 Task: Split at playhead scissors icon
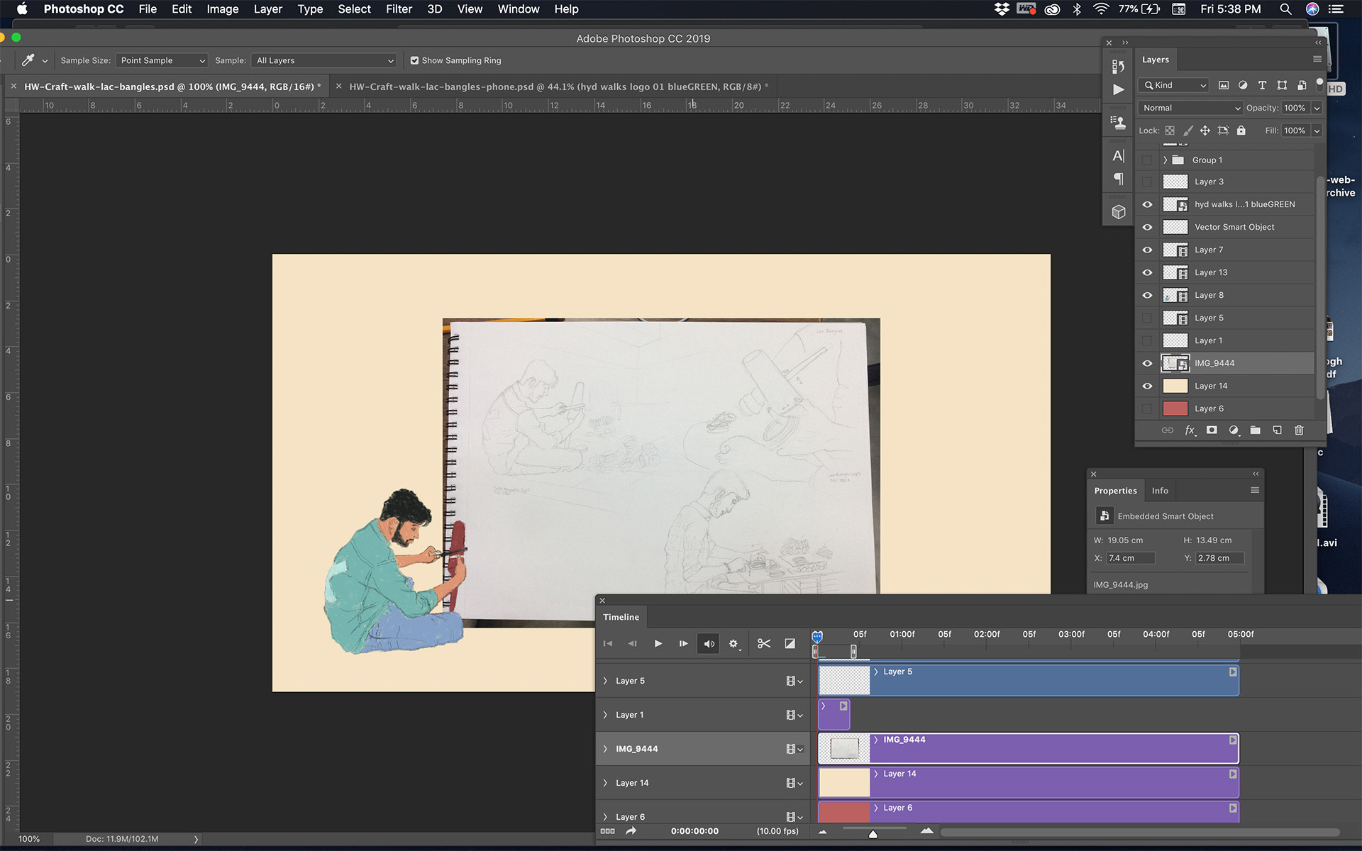coord(763,643)
